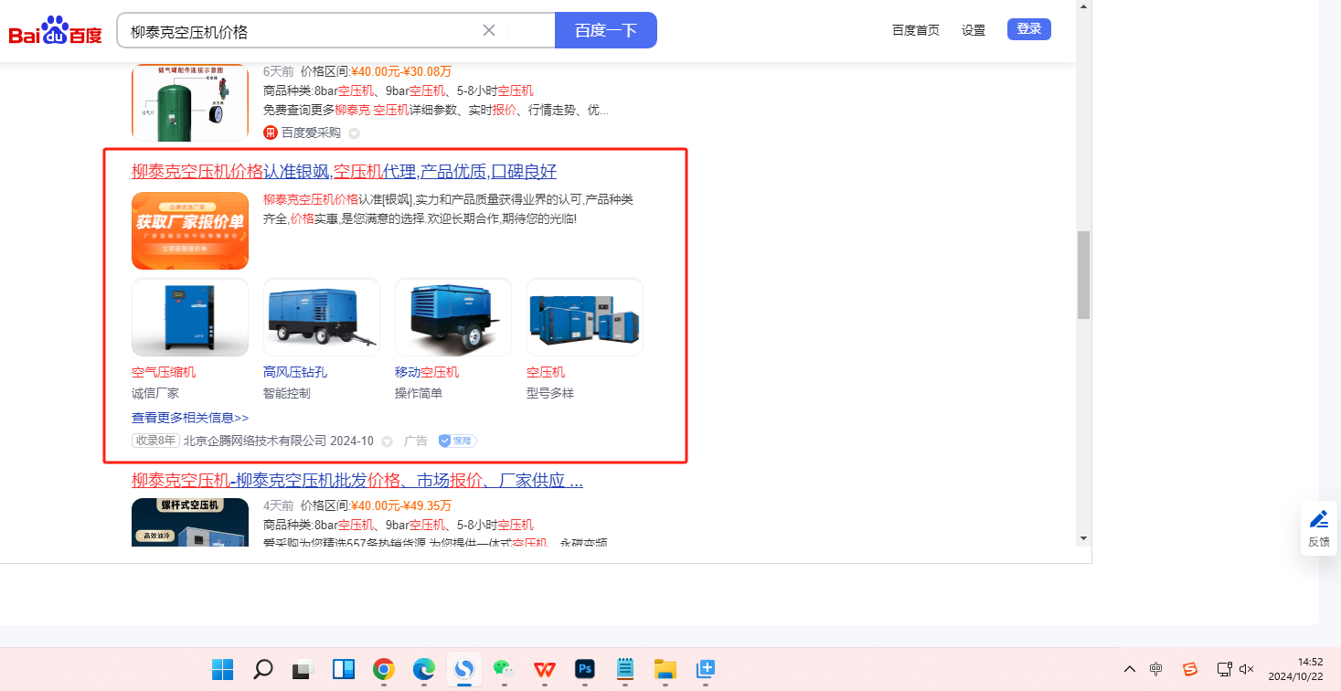This screenshot has height=691, width=1341.
Task: Click the 百度爱采购 source icon
Action: [271, 133]
